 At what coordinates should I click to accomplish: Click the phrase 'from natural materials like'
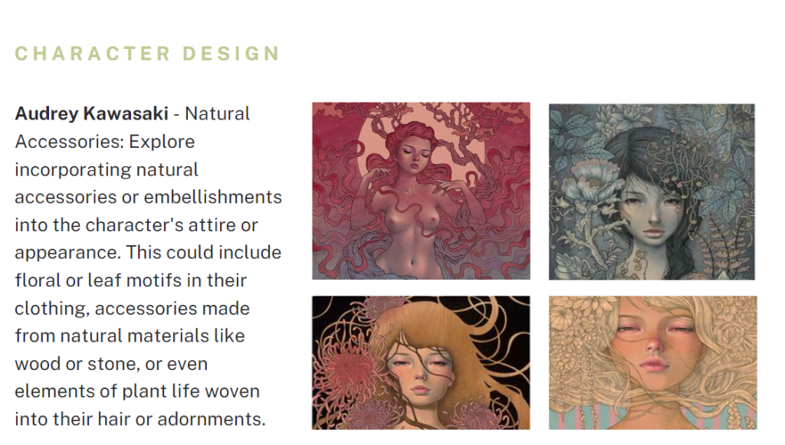pyautogui.click(x=130, y=335)
